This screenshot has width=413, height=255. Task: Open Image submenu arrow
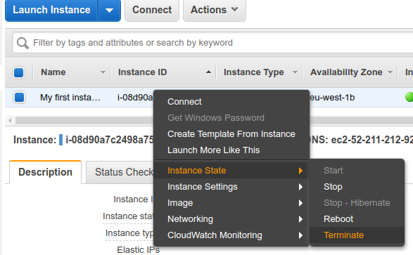coord(300,203)
